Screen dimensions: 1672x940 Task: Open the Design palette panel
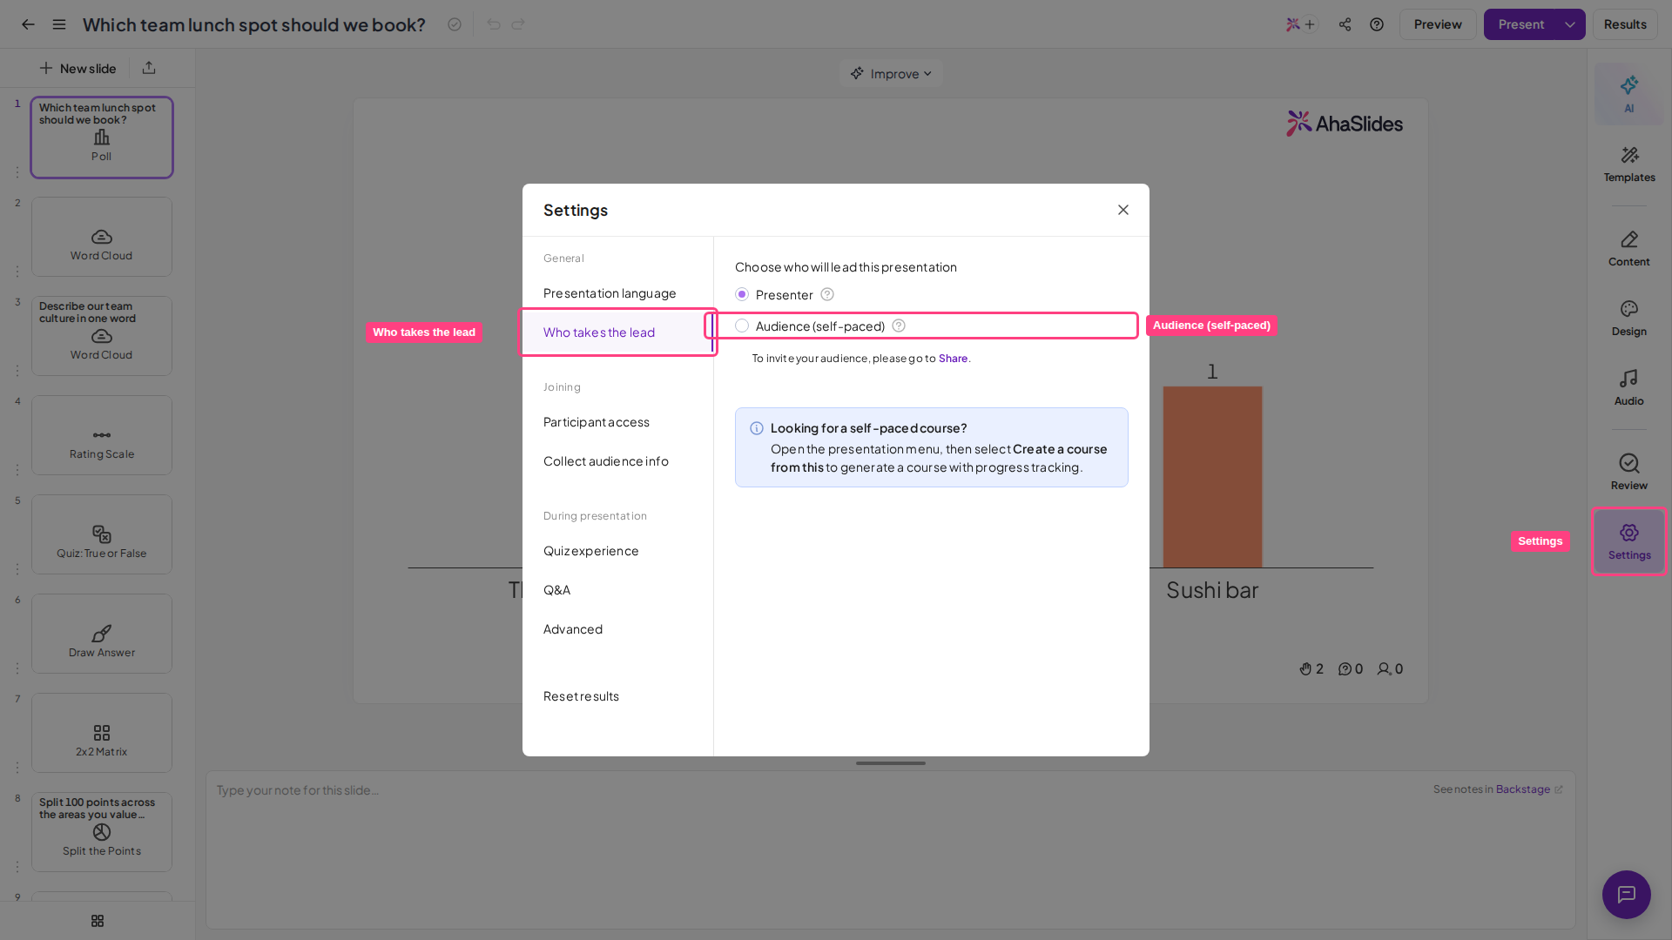click(1629, 318)
